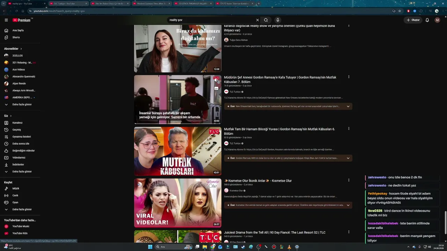This screenshot has height=251, width=447.
Task: Expand Özet for New Orleans video
Action: (288, 106)
